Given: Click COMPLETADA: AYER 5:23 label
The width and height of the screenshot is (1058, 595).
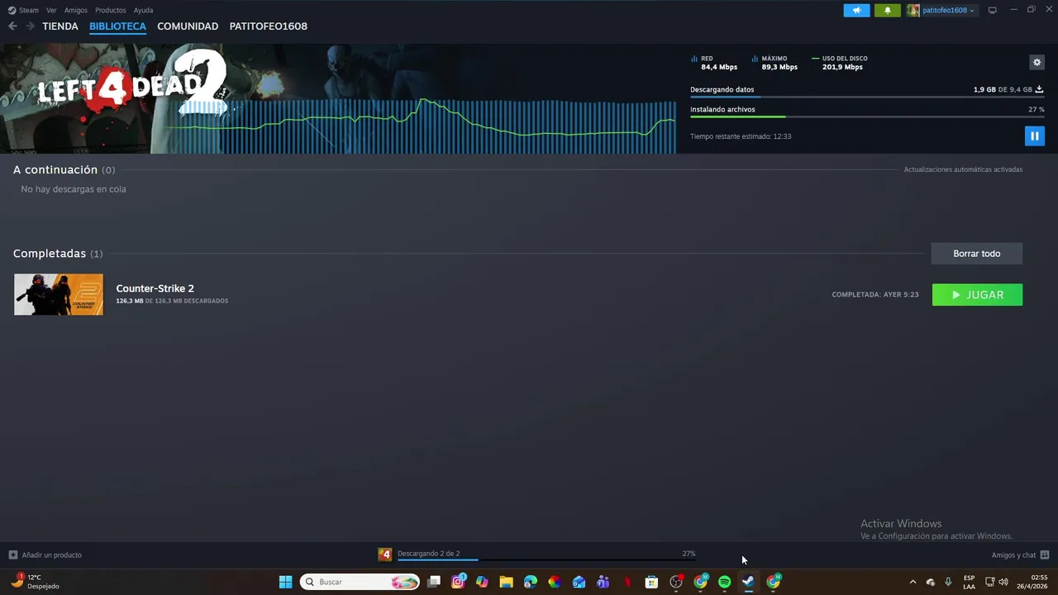Looking at the screenshot, I should (x=875, y=295).
